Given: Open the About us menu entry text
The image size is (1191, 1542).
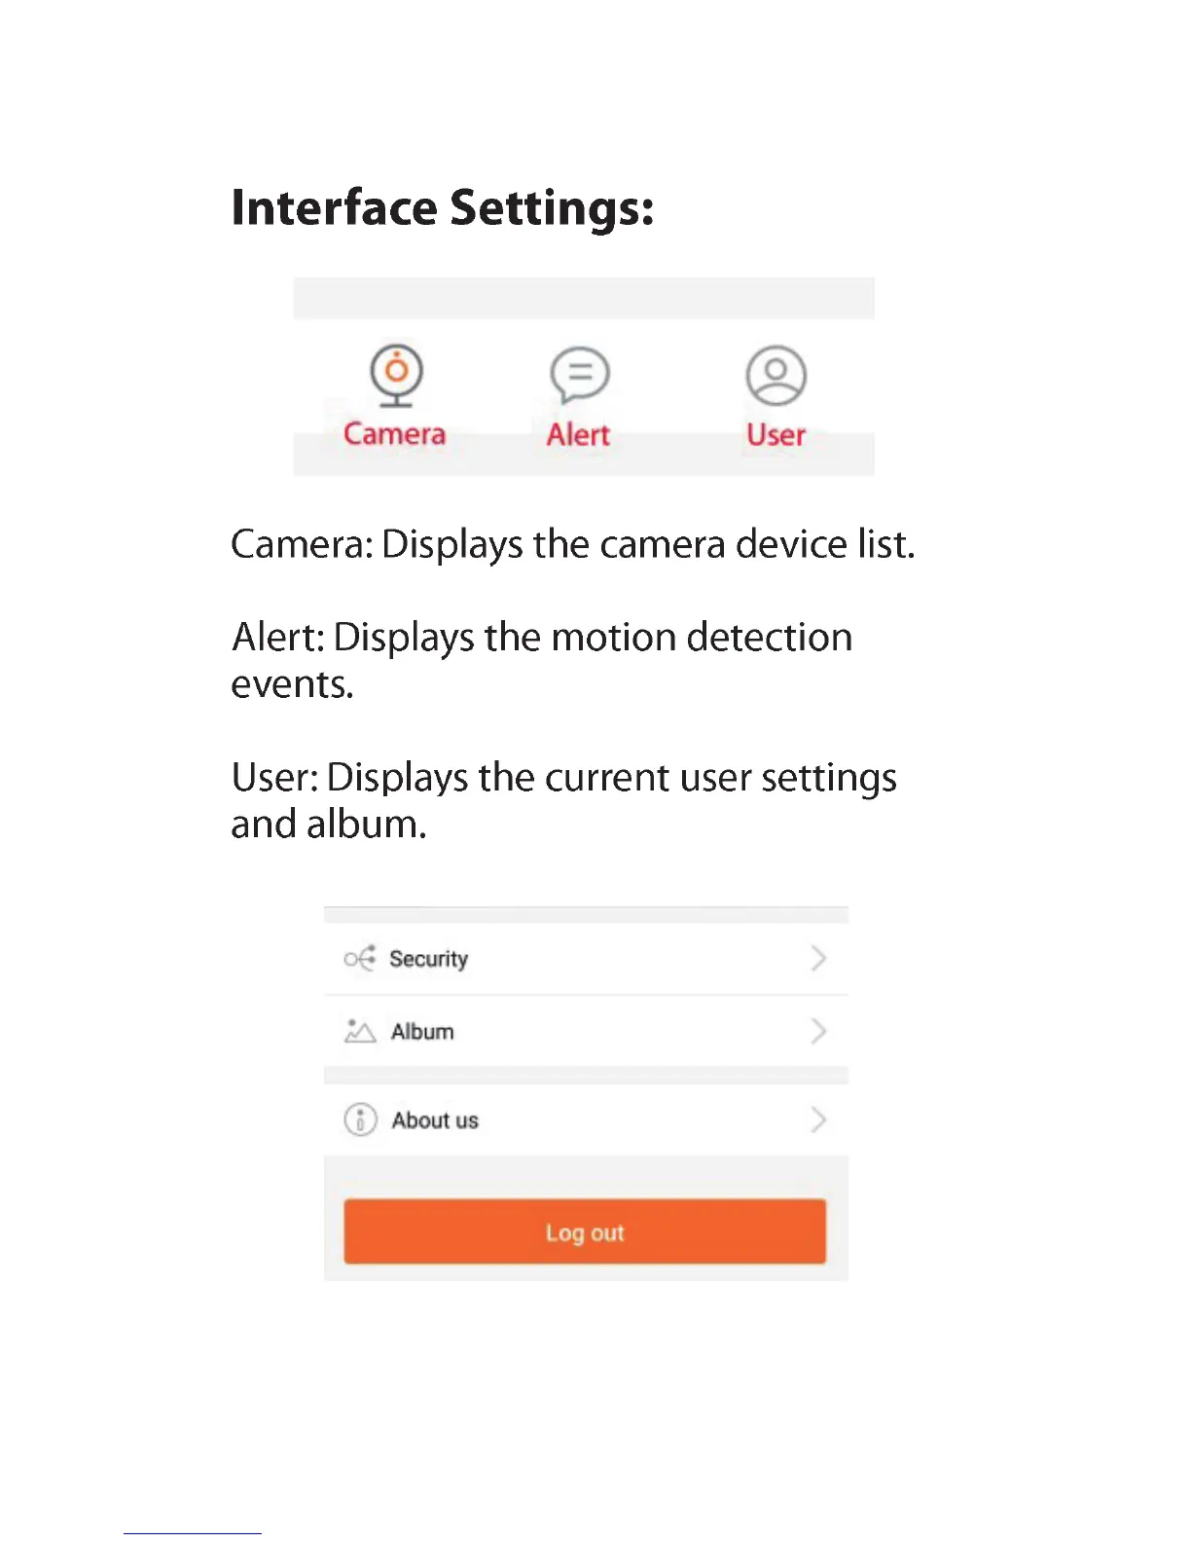Looking at the screenshot, I should [x=435, y=1120].
